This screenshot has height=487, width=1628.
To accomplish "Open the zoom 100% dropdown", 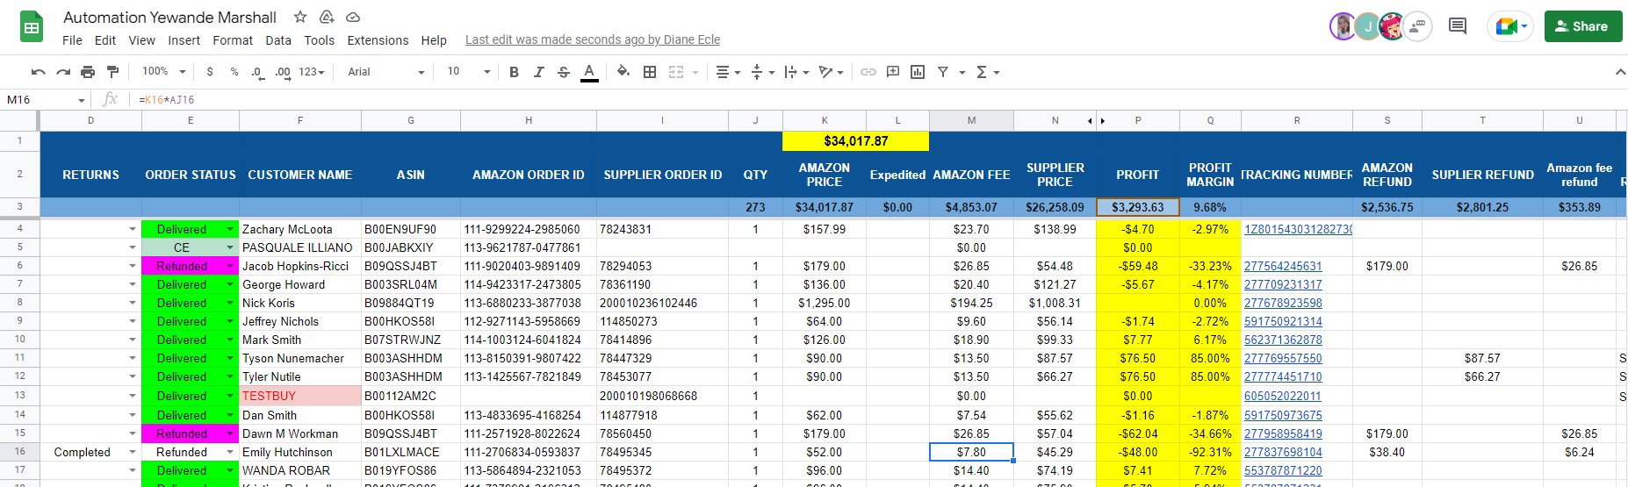I will click(x=164, y=72).
